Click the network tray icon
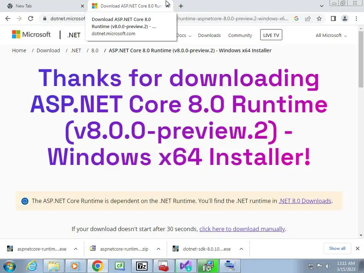 311,266
